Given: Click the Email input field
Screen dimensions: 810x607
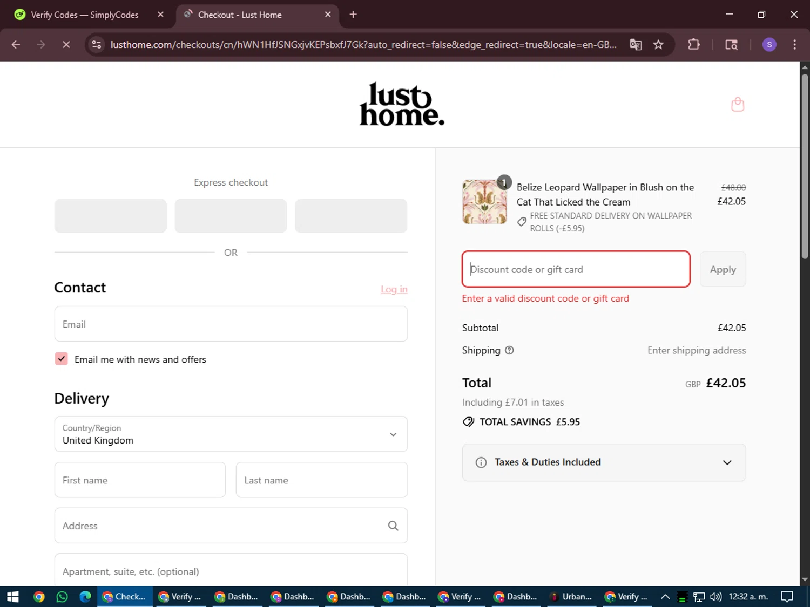Looking at the screenshot, I should (x=231, y=324).
